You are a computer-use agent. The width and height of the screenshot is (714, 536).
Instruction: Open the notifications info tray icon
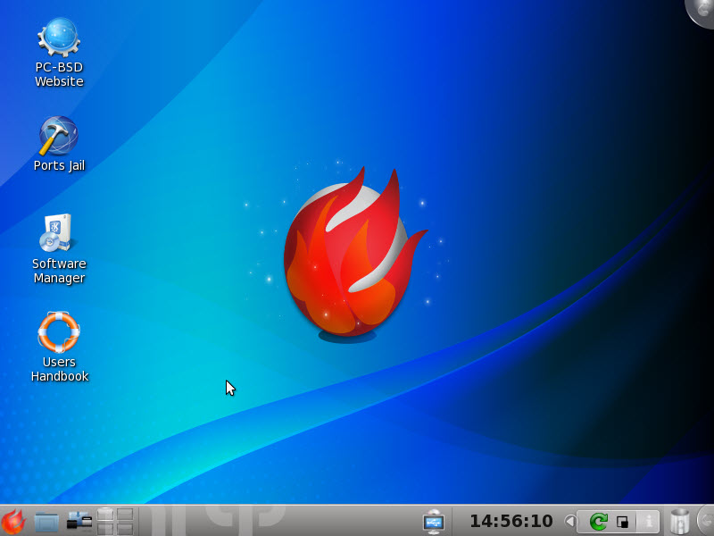point(648,522)
